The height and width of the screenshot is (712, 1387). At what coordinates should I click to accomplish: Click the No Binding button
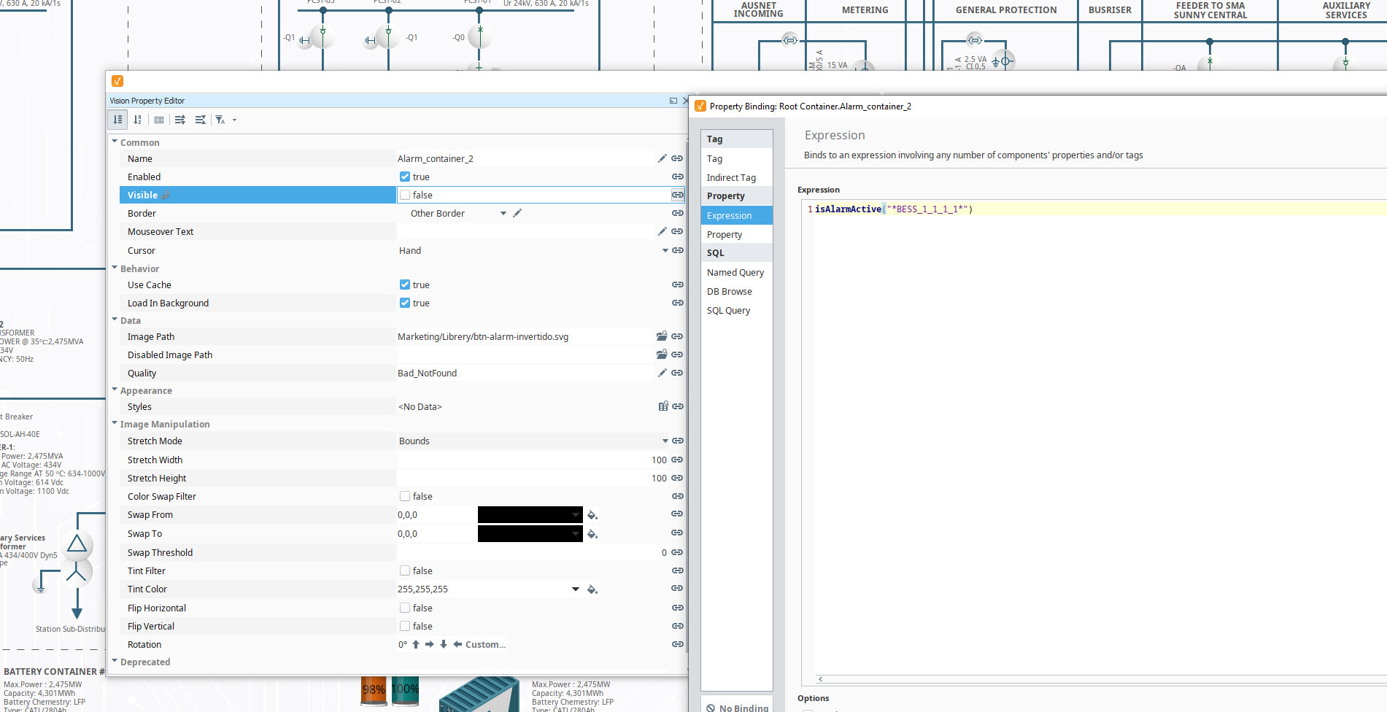pos(737,708)
